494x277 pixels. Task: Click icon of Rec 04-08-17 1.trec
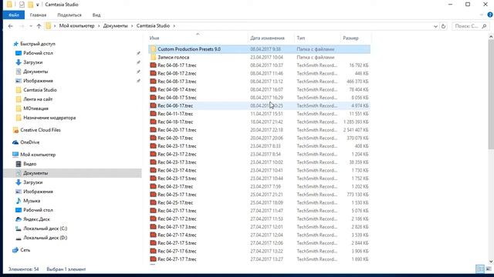(153, 65)
